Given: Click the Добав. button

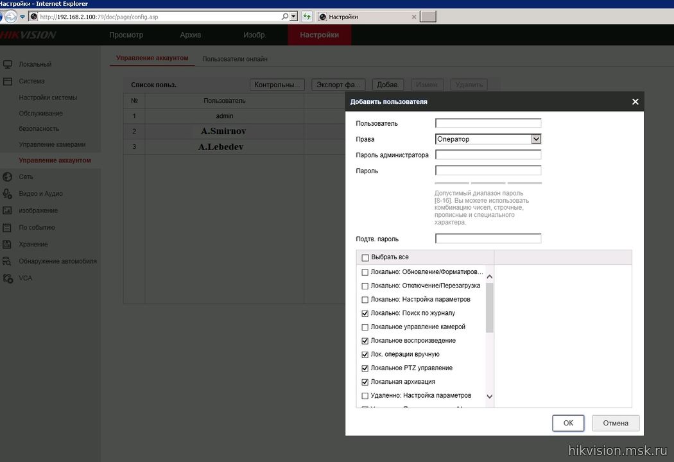Looking at the screenshot, I should pos(388,85).
